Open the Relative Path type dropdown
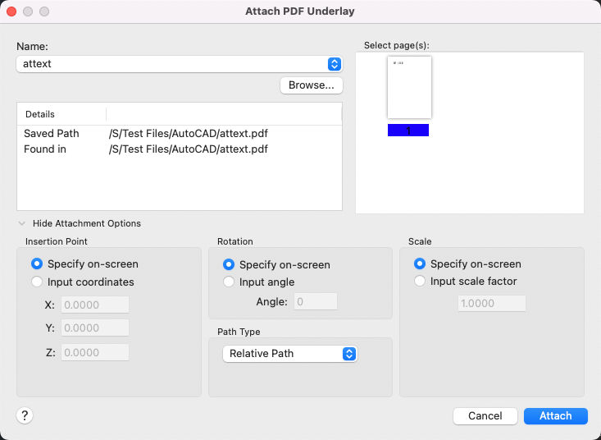The image size is (601, 440). pyautogui.click(x=290, y=353)
